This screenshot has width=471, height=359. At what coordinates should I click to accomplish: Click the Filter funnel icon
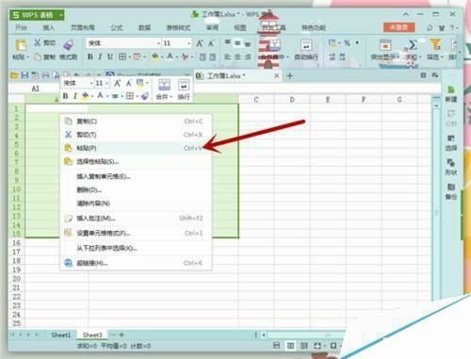click(435, 44)
